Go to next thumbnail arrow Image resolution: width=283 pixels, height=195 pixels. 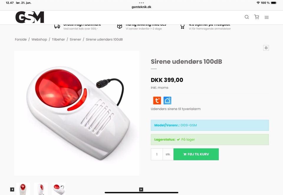pos(141,189)
